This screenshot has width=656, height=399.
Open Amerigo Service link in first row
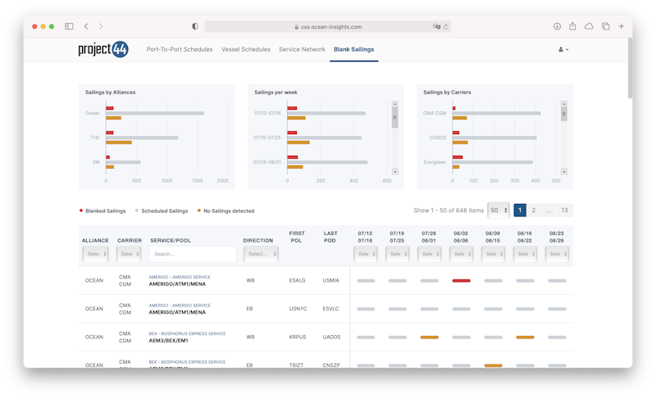point(179,277)
